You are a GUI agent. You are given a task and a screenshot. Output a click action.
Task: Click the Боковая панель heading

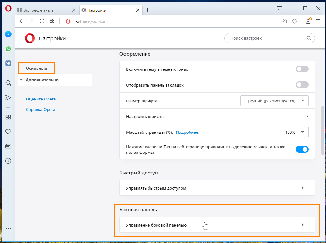click(138, 210)
